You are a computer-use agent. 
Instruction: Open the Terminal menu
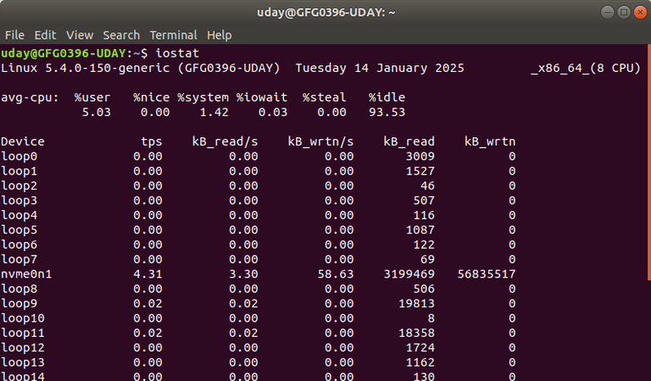pos(173,36)
